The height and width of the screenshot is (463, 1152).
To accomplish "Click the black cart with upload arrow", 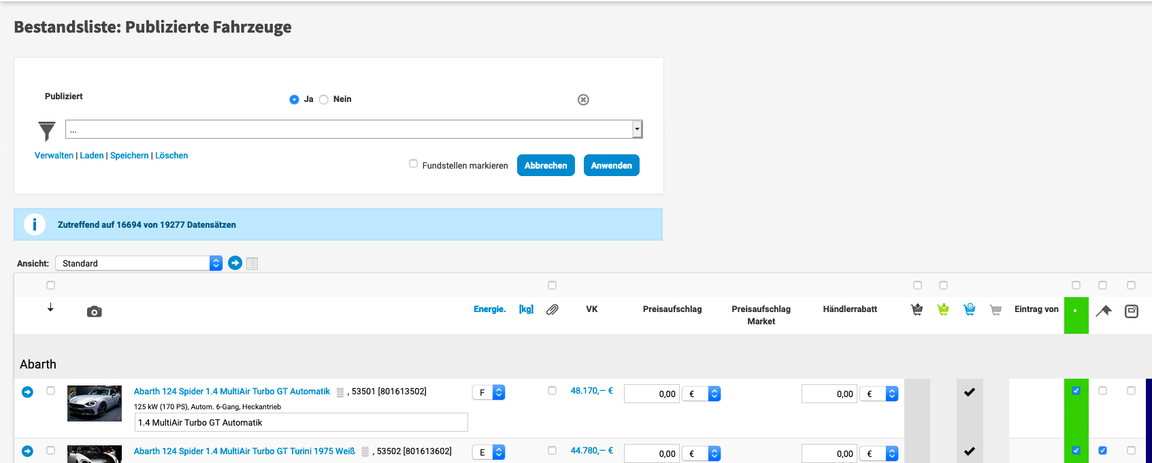I will [917, 309].
